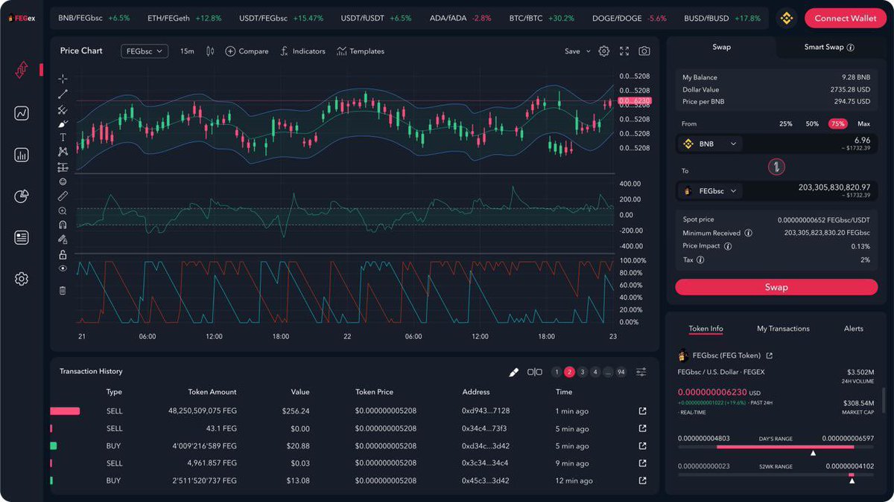
Task: Enter fullscreen chart mode
Action: click(624, 51)
